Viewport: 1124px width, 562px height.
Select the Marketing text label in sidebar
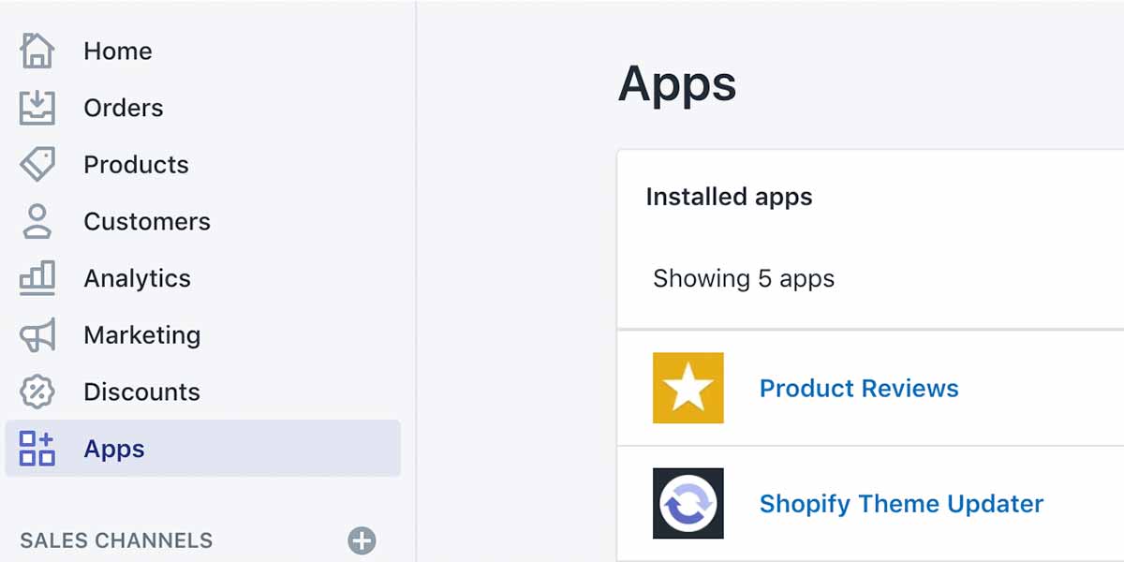(x=142, y=335)
